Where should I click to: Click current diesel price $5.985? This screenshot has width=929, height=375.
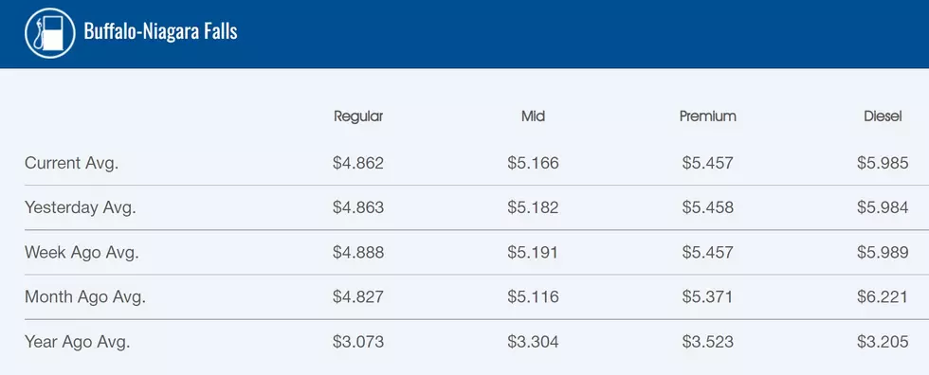(x=883, y=163)
